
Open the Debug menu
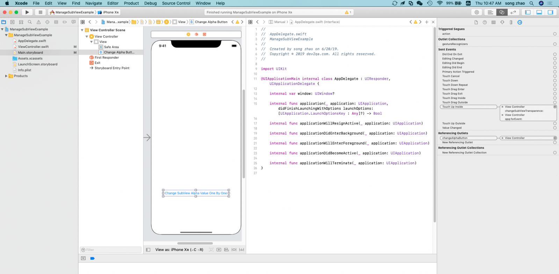point(151,3)
